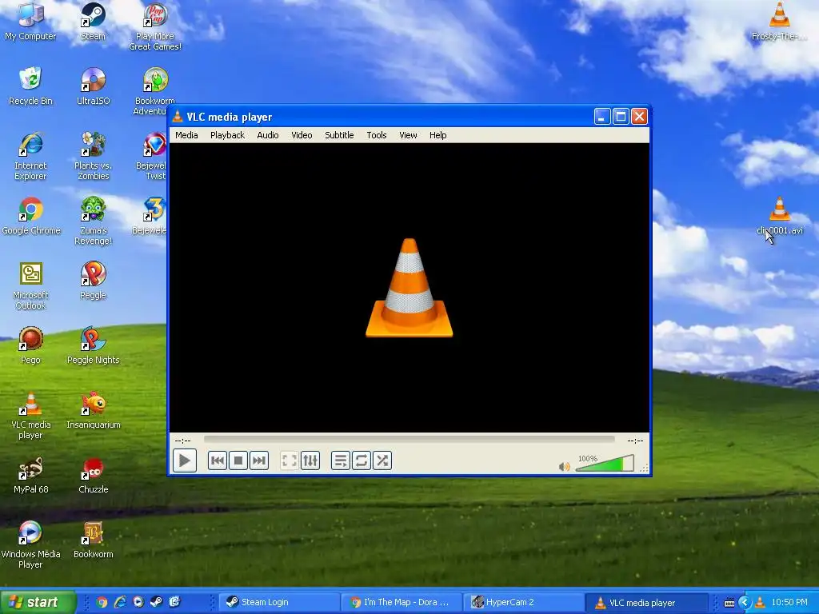
Task: Select the clip0001.avi file on desktop
Action: (779, 216)
